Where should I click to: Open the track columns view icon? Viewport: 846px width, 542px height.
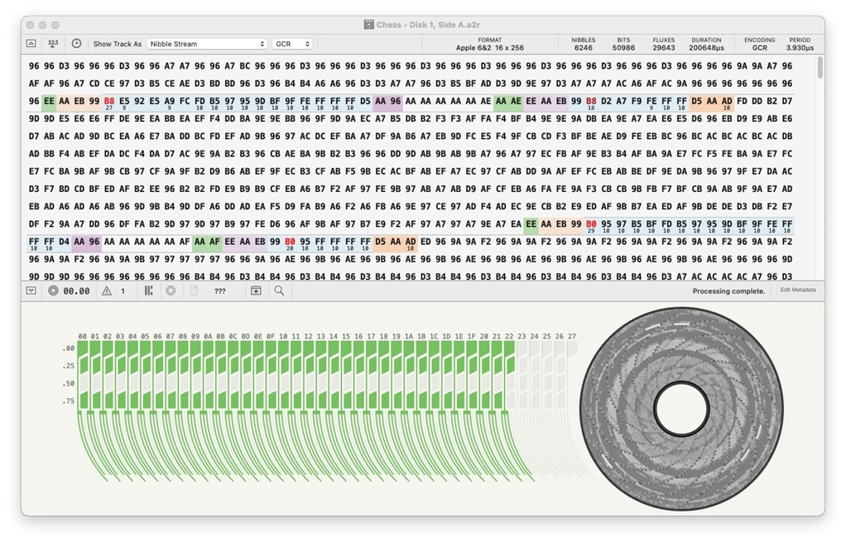pyautogui.click(x=148, y=290)
